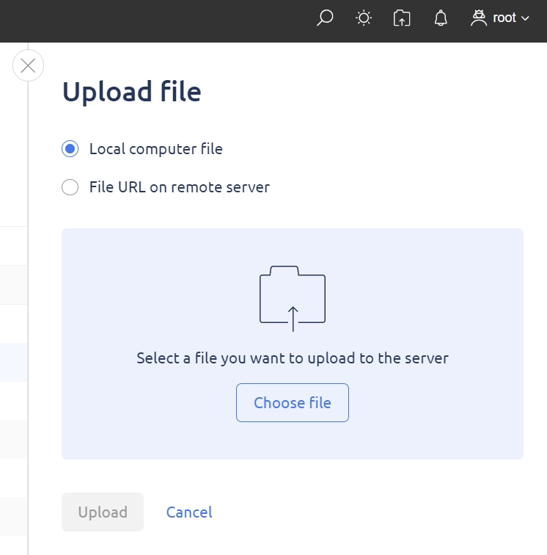Select the Local computer file radio button
Image resolution: width=547 pixels, height=555 pixels.
[70, 148]
